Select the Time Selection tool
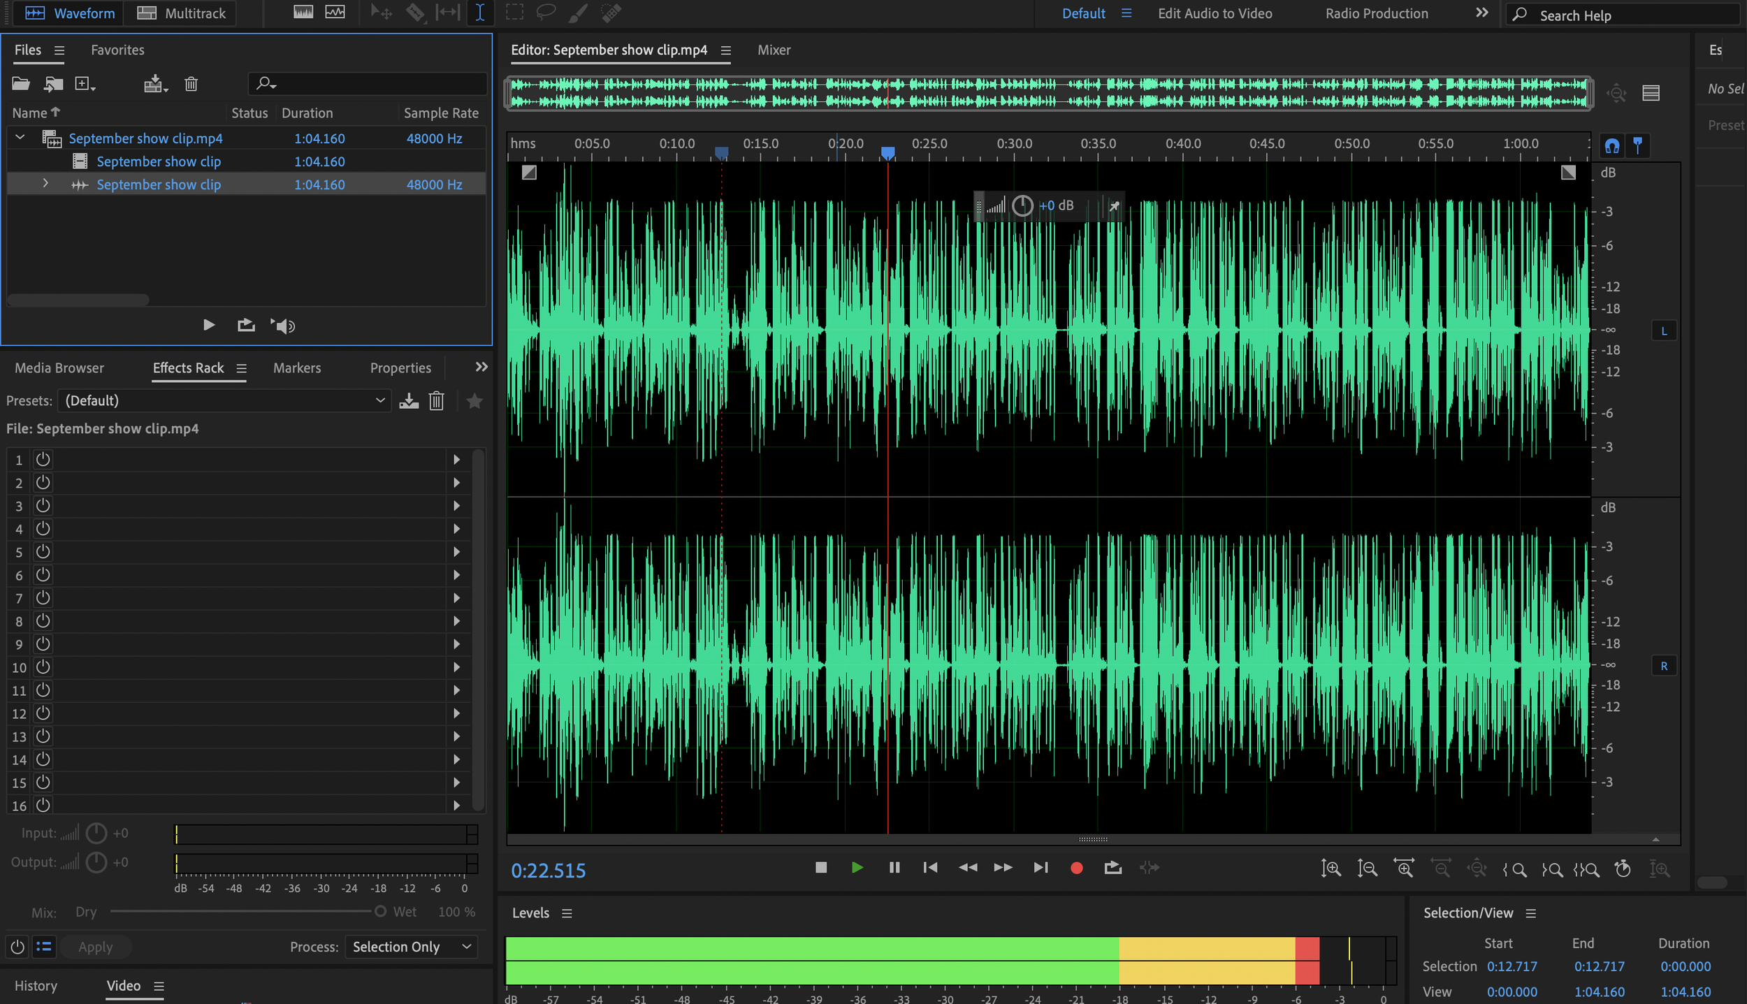 480,13
